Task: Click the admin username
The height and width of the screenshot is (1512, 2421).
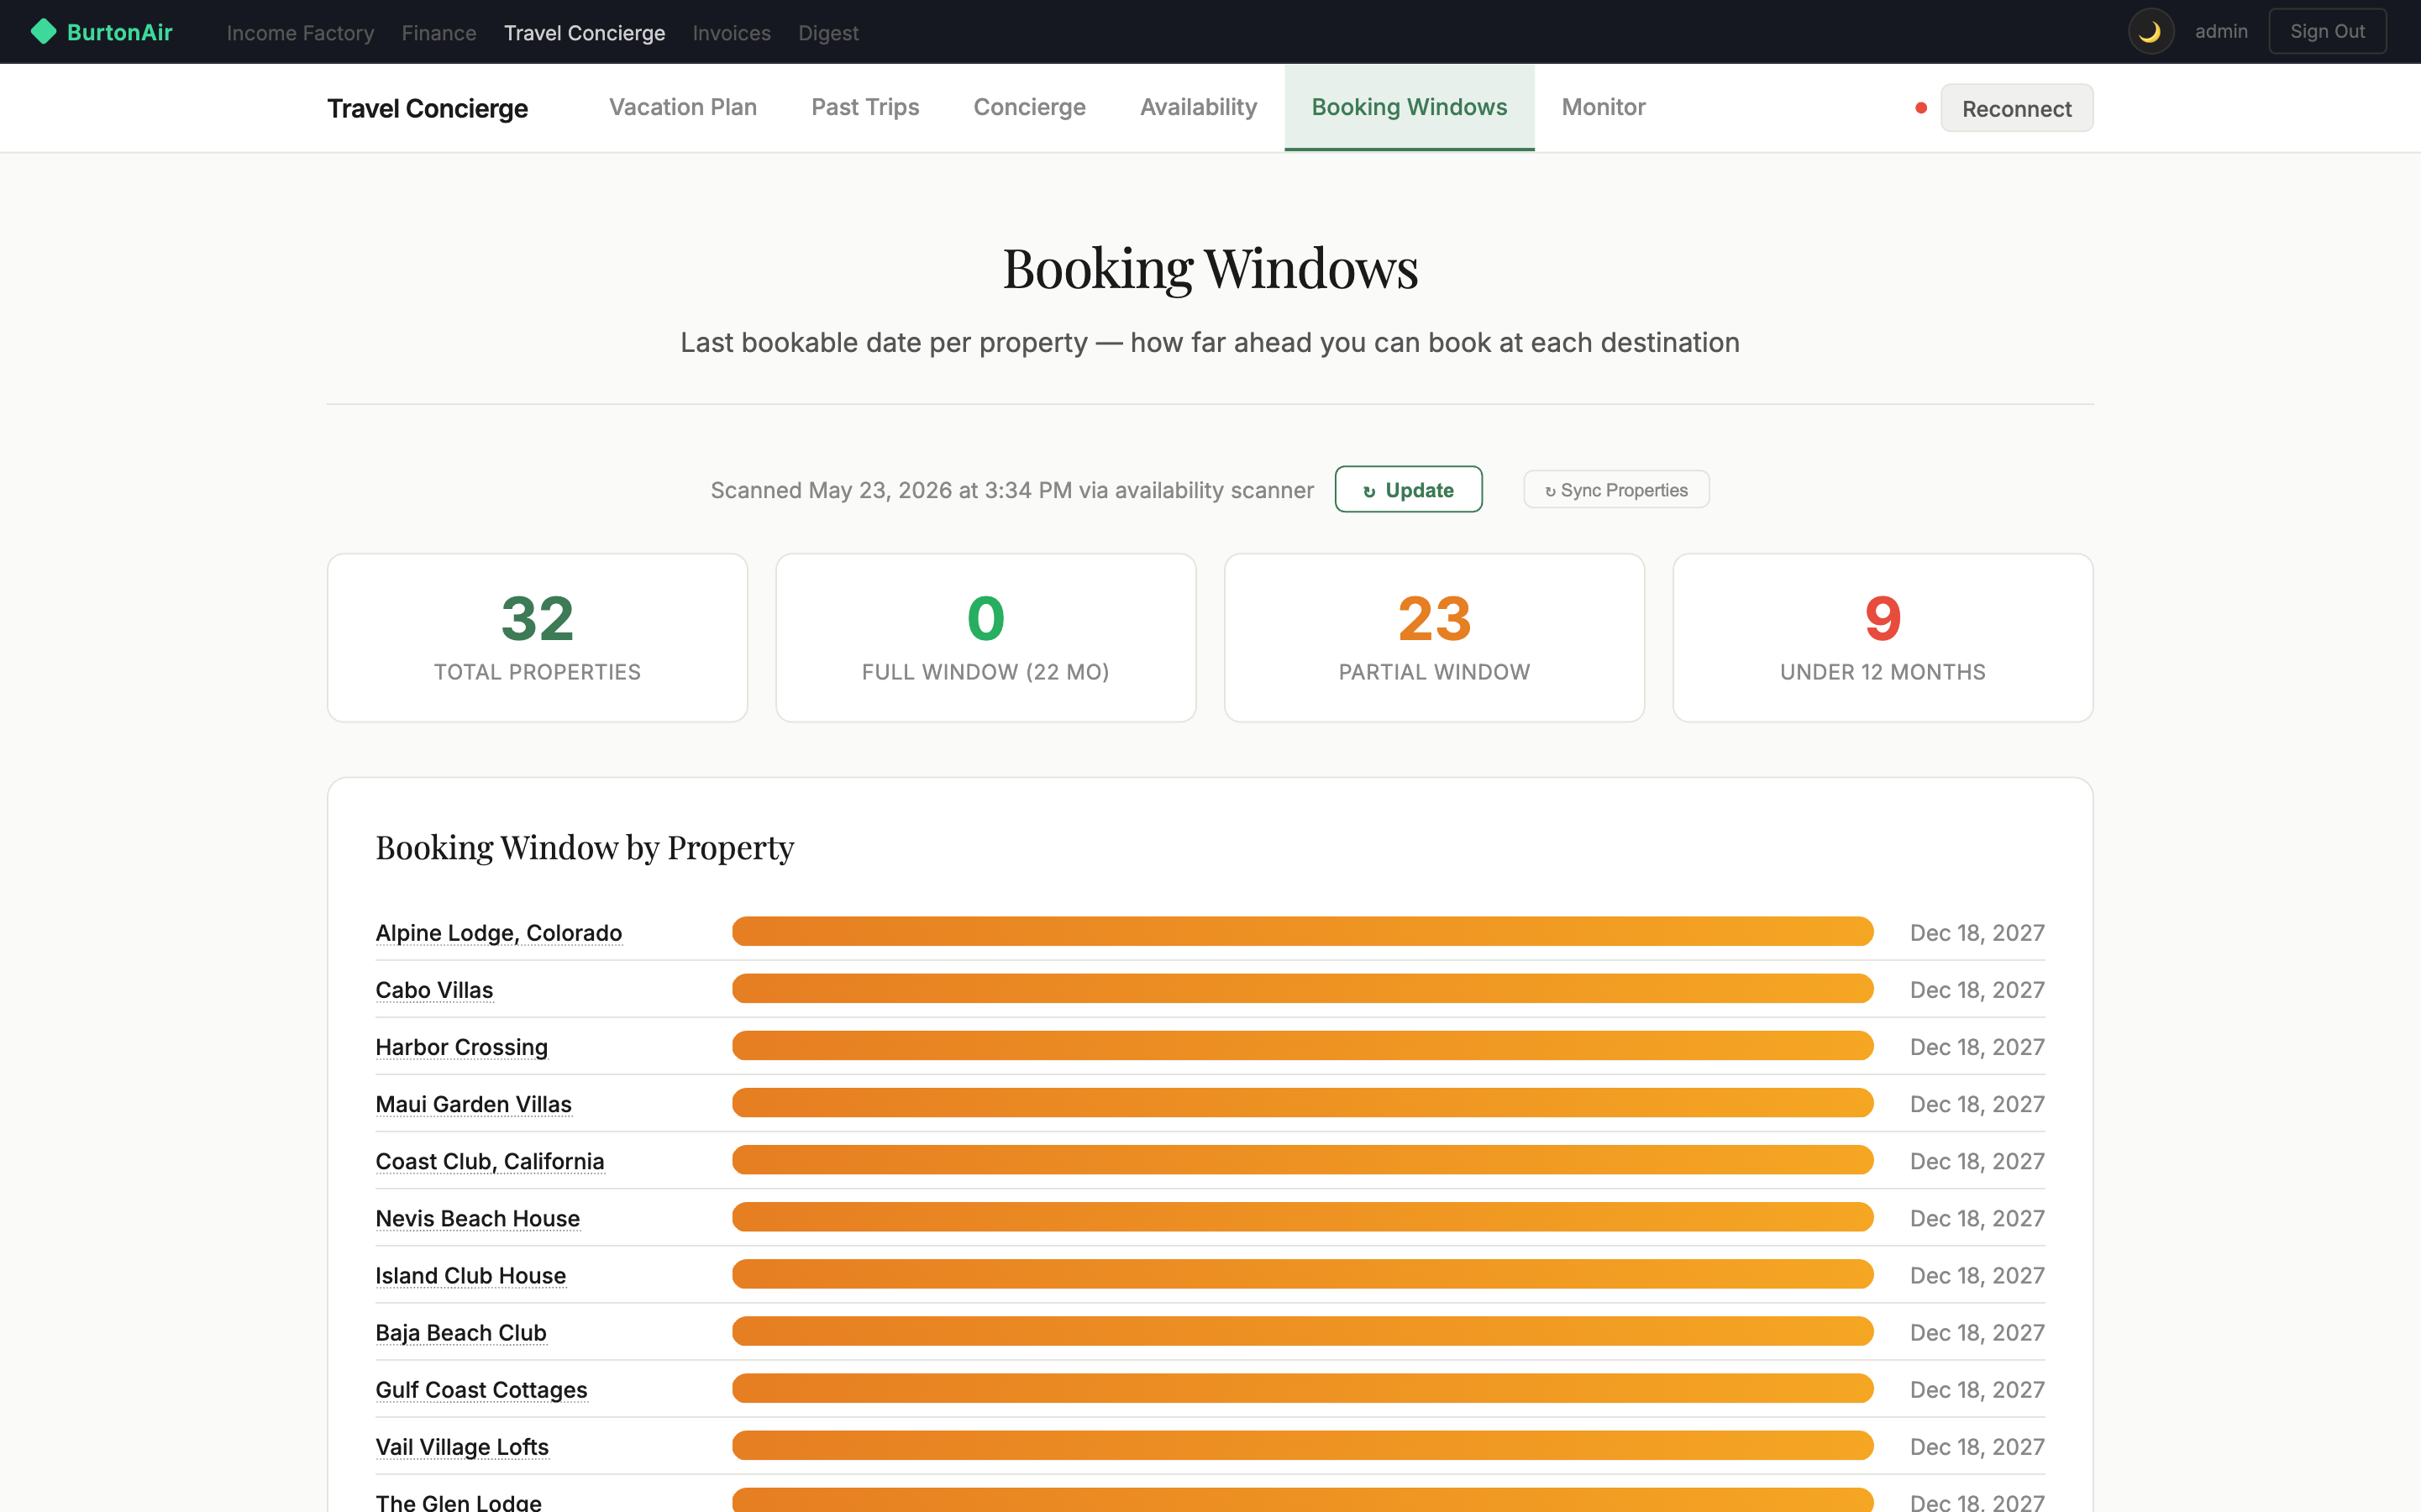Action: pyautogui.click(x=2221, y=32)
